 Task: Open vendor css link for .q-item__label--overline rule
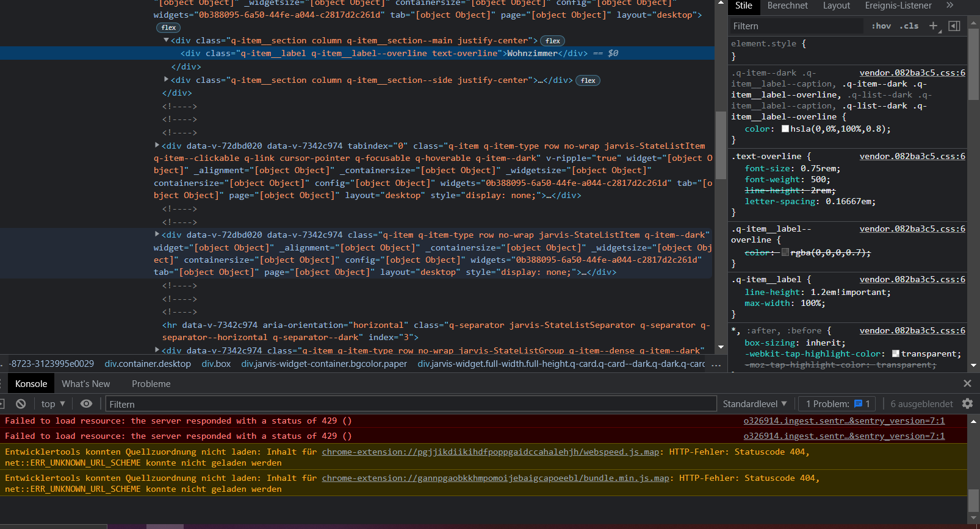pos(912,229)
